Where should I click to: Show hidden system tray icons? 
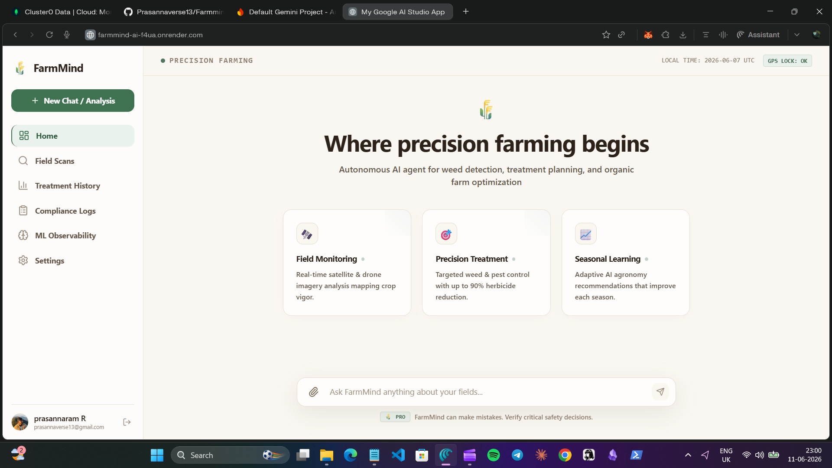(x=688, y=455)
